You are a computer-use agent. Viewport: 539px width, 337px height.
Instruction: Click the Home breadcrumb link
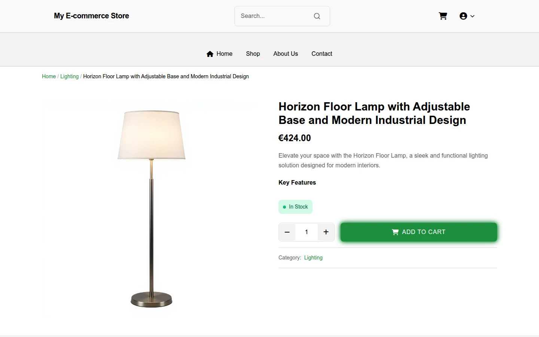[49, 76]
